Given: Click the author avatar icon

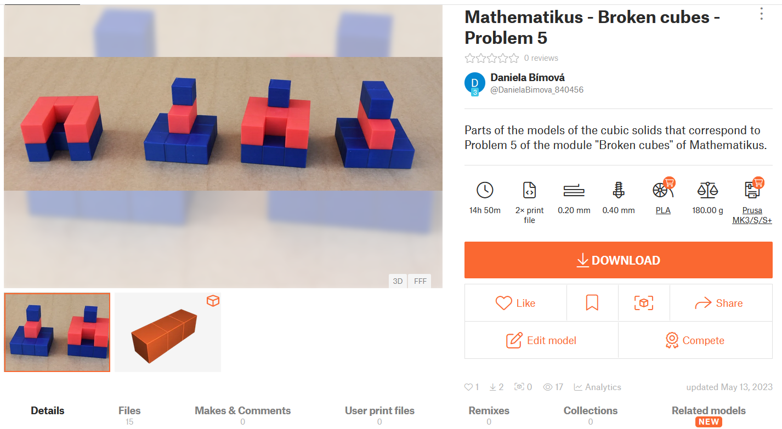Looking at the screenshot, I should [474, 83].
